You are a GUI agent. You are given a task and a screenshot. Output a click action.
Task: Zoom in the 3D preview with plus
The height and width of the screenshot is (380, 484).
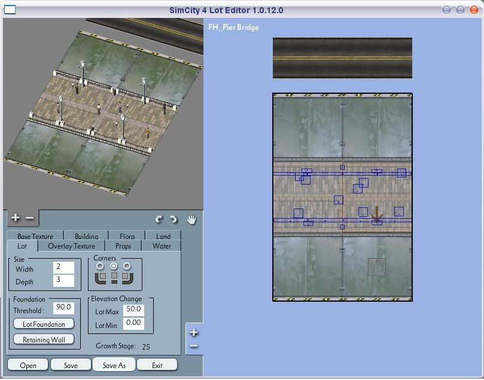tap(15, 218)
